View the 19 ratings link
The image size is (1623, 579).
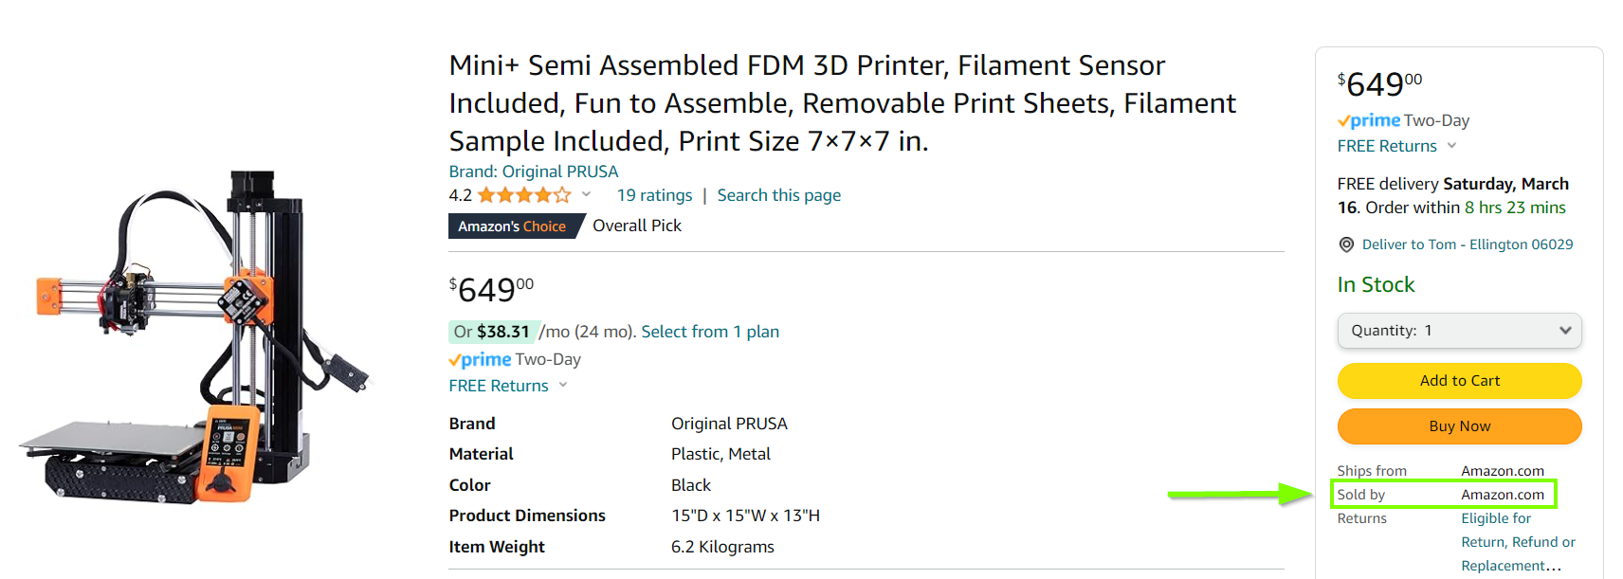point(654,195)
